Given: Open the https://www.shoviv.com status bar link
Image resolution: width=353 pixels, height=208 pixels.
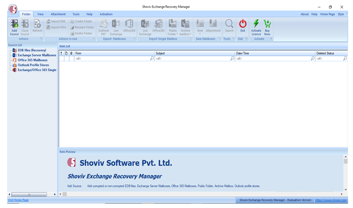Looking at the screenshot, I should (x=331, y=200).
